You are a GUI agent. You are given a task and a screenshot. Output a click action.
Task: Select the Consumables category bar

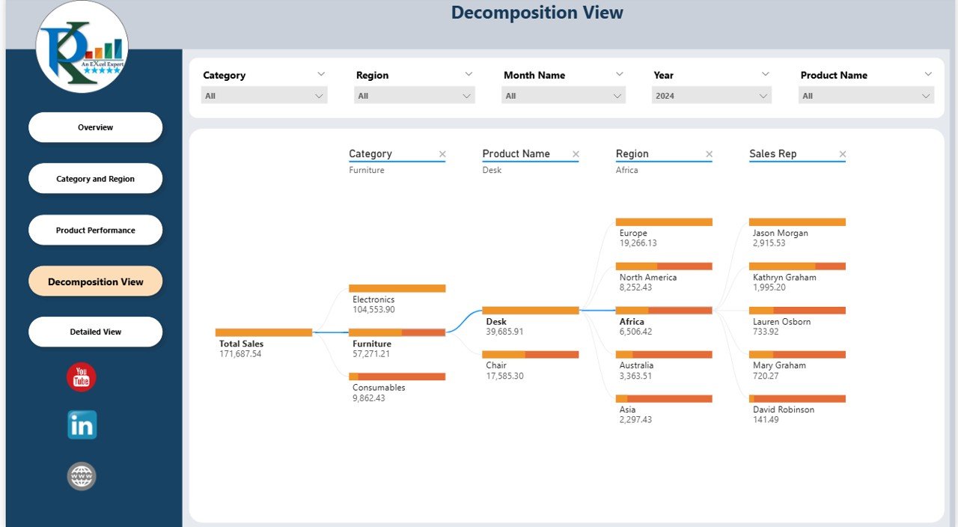tap(397, 377)
